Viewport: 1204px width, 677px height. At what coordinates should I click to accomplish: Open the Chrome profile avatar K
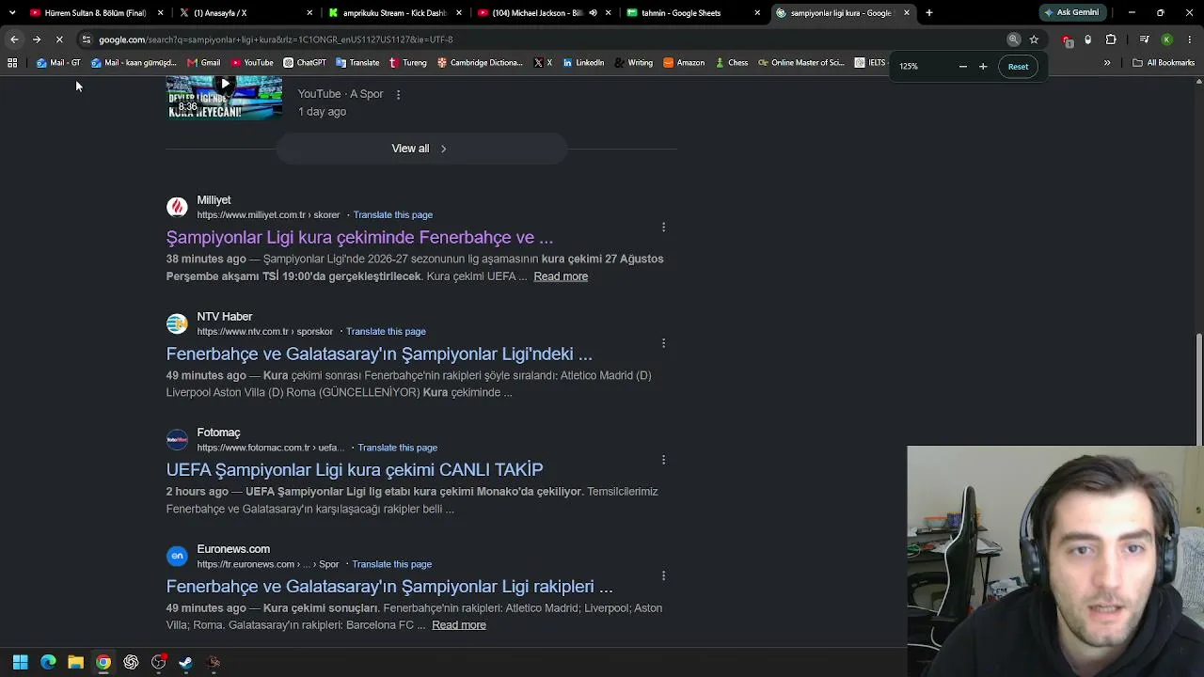click(1166, 39)
